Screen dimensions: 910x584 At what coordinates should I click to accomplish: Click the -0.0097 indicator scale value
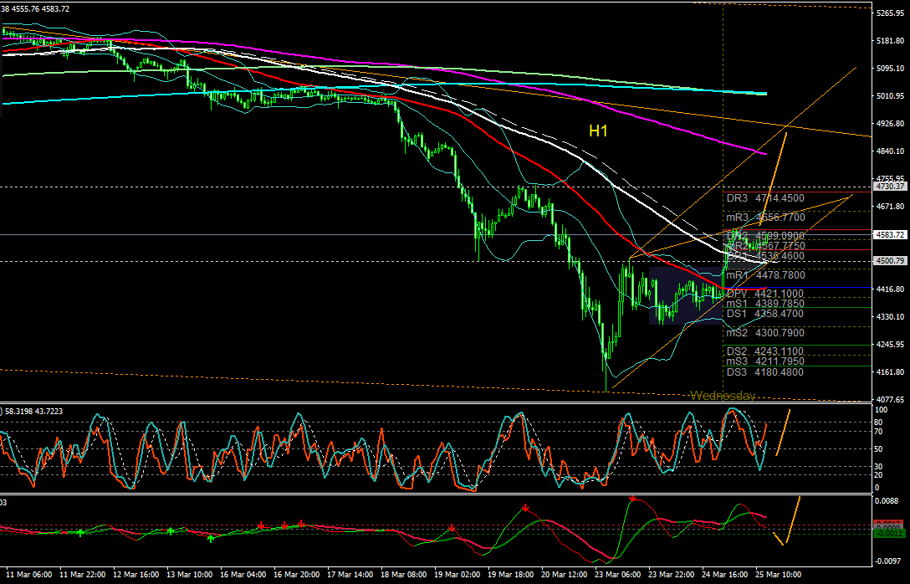pos(888,561)
